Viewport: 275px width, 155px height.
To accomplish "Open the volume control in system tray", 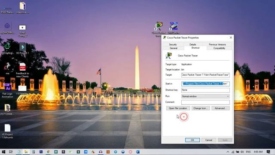I will pos(242,152).
